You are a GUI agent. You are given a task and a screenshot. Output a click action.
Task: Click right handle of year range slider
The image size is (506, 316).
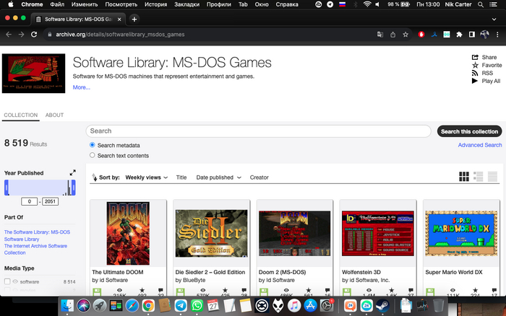pyautogui.click(x=74, y=188)
